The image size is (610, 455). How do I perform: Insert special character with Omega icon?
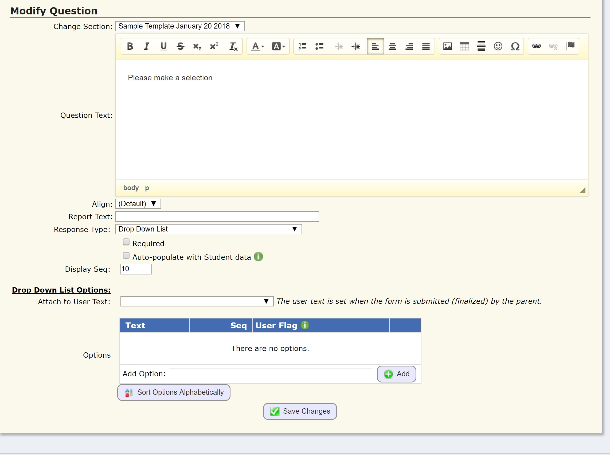(x=515, y=46)
